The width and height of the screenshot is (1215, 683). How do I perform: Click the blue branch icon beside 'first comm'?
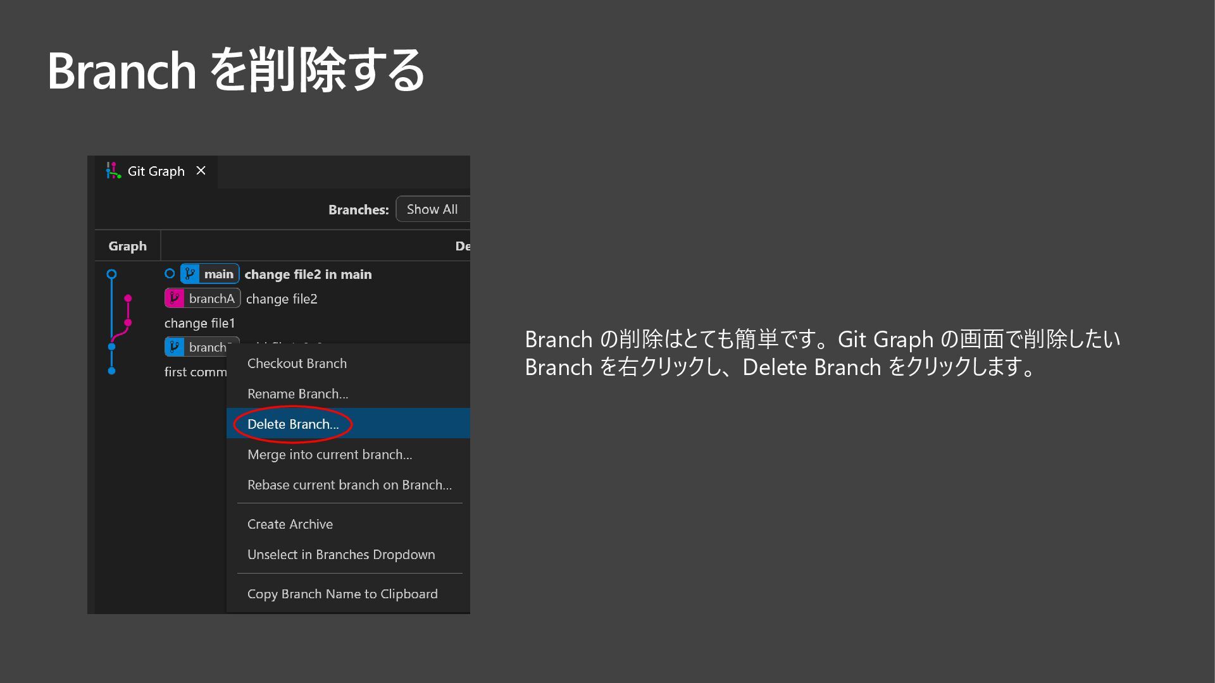click(x=174, y=347)
